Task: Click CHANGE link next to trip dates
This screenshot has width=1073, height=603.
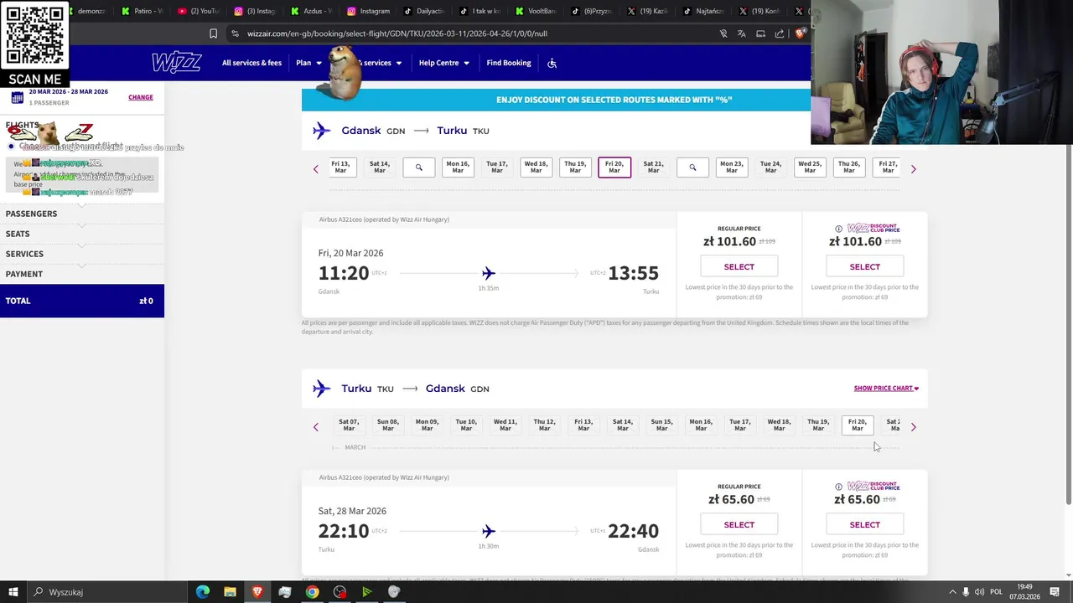Action: [141, 97]
